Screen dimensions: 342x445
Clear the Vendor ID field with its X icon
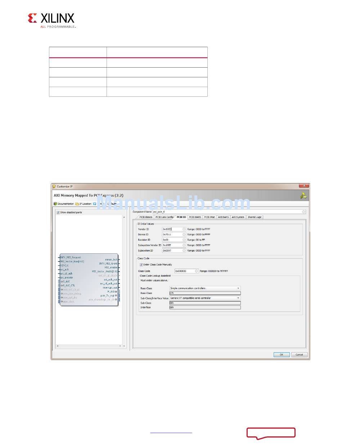[x=184, y=229]
